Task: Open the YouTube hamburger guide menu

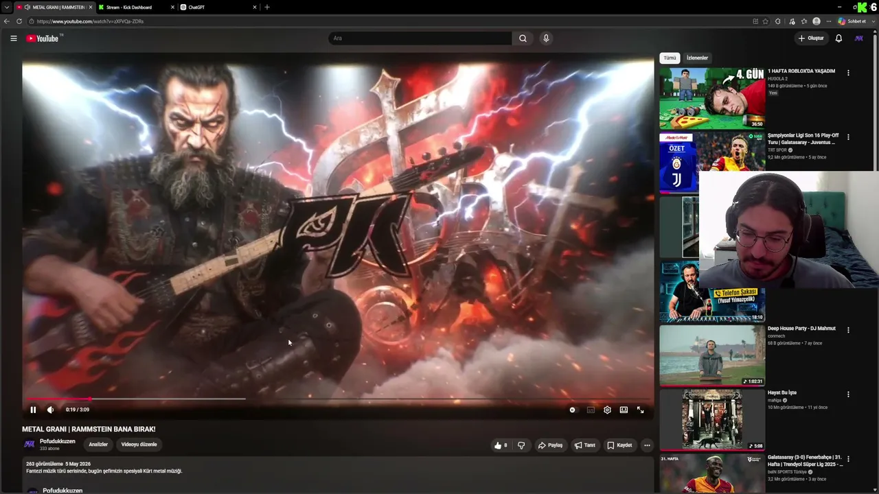Action: [x=13, y=38]
